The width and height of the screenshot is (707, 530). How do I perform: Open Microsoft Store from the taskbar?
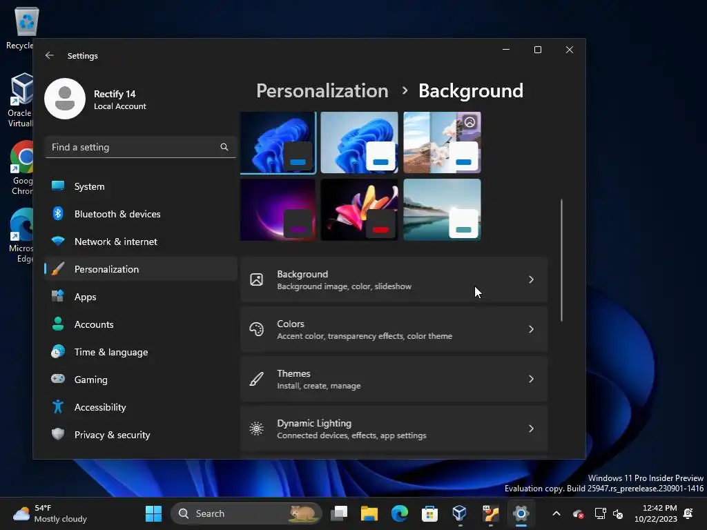click(x=429, y=513)
